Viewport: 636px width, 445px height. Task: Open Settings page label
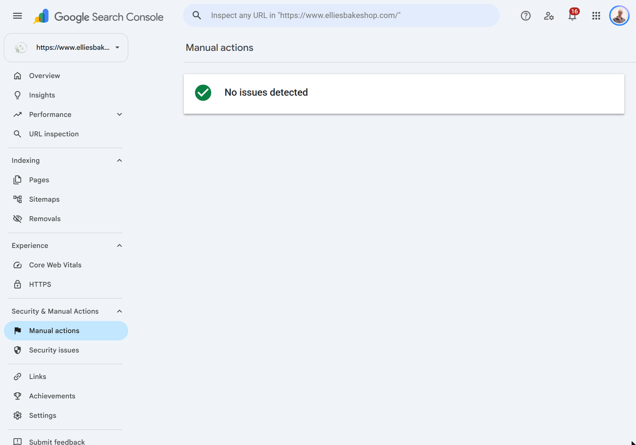tap(43, 415)
